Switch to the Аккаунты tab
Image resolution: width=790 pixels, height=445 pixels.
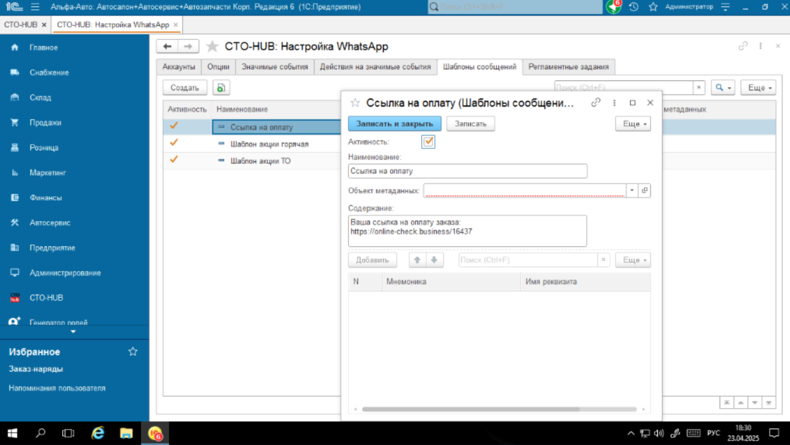(x=179, y=67)
